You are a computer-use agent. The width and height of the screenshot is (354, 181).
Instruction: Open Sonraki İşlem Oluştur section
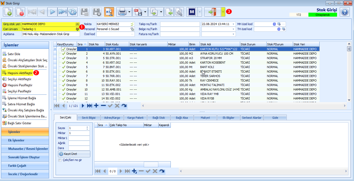pos(25,157)
